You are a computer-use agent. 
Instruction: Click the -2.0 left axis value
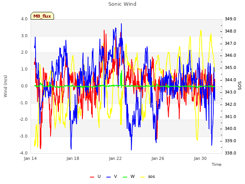(24, 120)
